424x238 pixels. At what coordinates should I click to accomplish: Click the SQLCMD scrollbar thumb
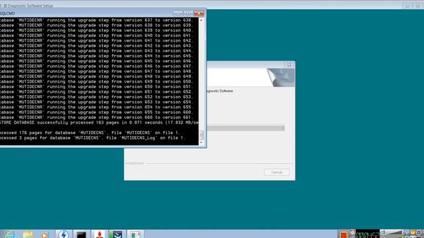[x=201, y=135]
